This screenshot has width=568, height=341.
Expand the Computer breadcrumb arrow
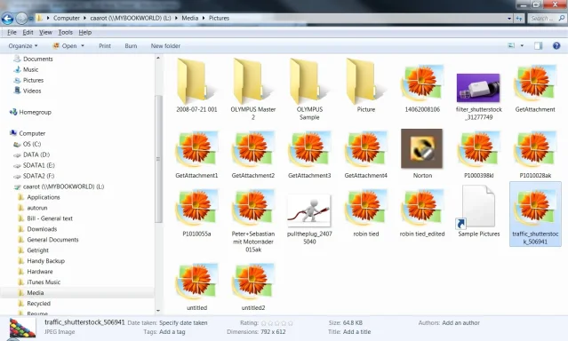coord(84,18)
